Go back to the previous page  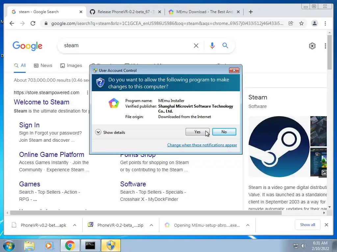coord(12,23)
